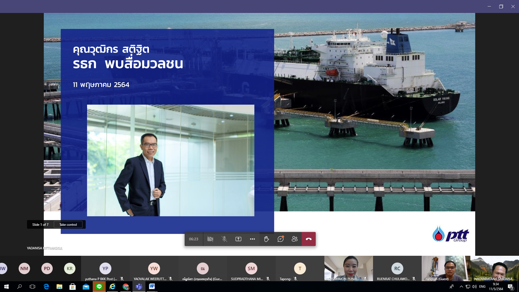Show the participants panel
519x292 pixels.
point(294,239)
